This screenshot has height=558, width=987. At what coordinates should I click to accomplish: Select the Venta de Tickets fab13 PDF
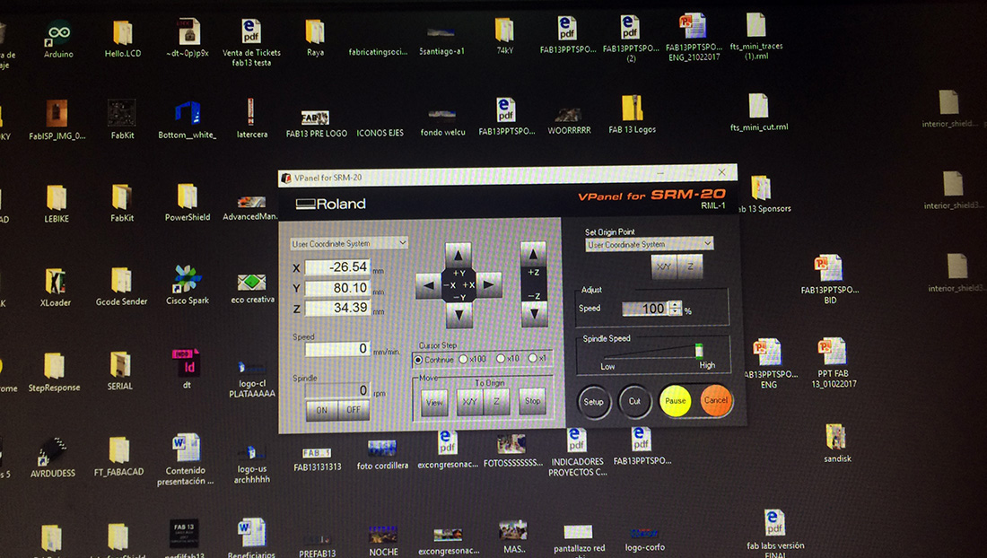point(251,43)
